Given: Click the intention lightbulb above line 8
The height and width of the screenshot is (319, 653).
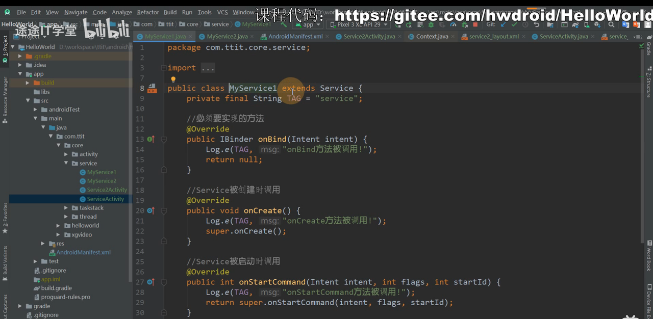Looking at the screenshot, I should tap(173, 79).
